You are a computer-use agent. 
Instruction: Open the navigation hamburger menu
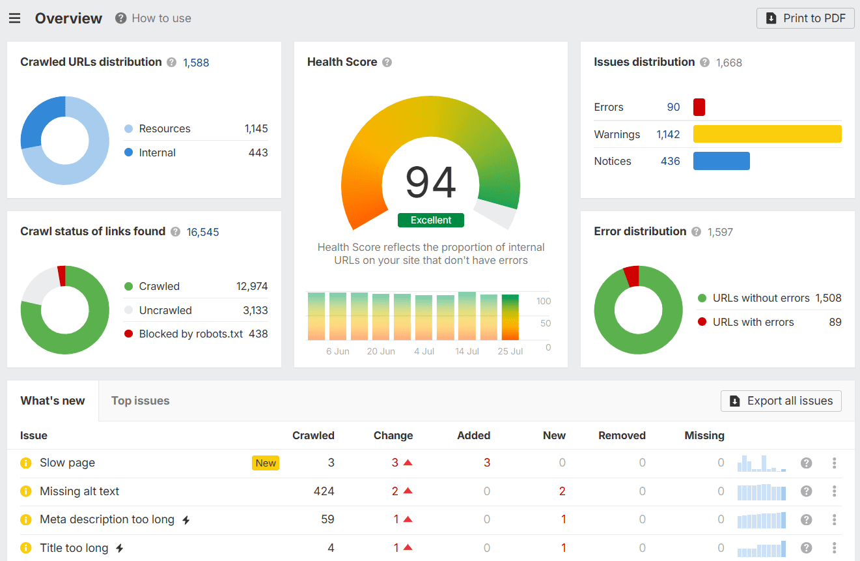click(14, 18)
